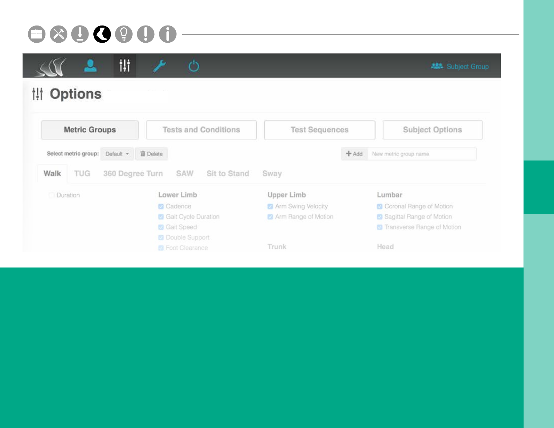The width and height of the screenshot is (554, 428).
Task: Toggle the Gait Speed checkbox
Action: pos(161,227)
